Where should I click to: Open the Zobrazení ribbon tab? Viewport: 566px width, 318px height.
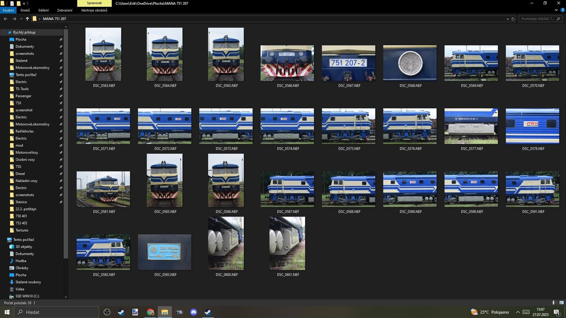pyautogui.click(x=64, y=10)
